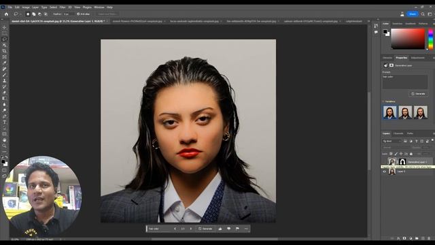Image resolution: width=435 pixels, height=245 pixels.
Task: Select the Hand tool
Action: [x=4, y=140]
